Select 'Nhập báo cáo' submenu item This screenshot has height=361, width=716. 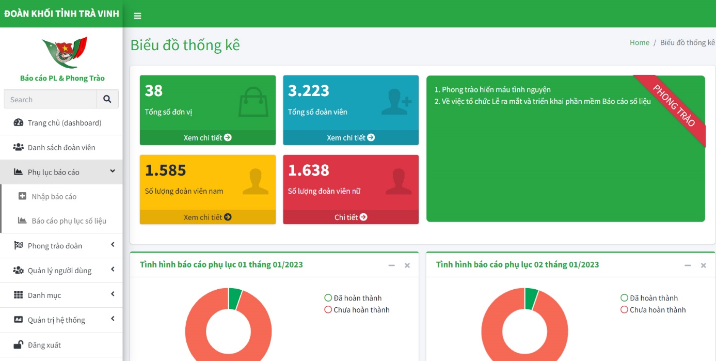[54, 197]
